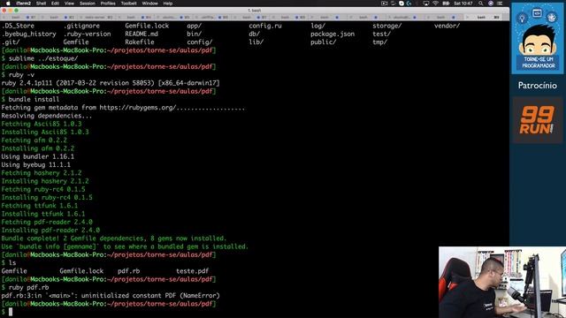Click the 'Resolving dependencies...' line
The height and width of the screenshot is (318, 566).
pos(47,116)
